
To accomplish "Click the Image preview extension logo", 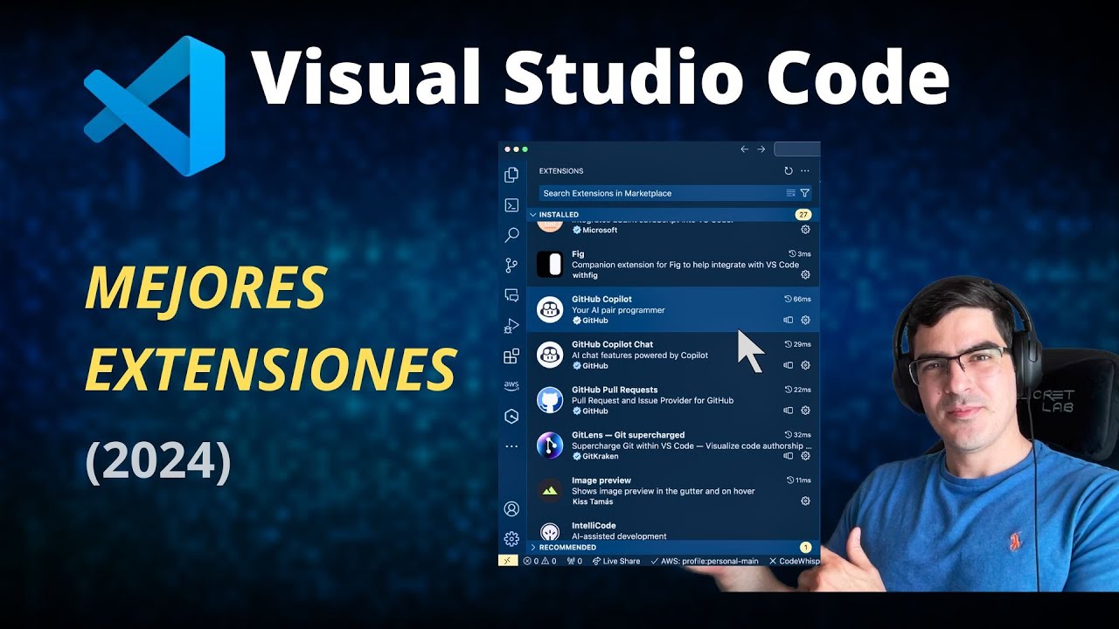I will (x=550, y=491).
